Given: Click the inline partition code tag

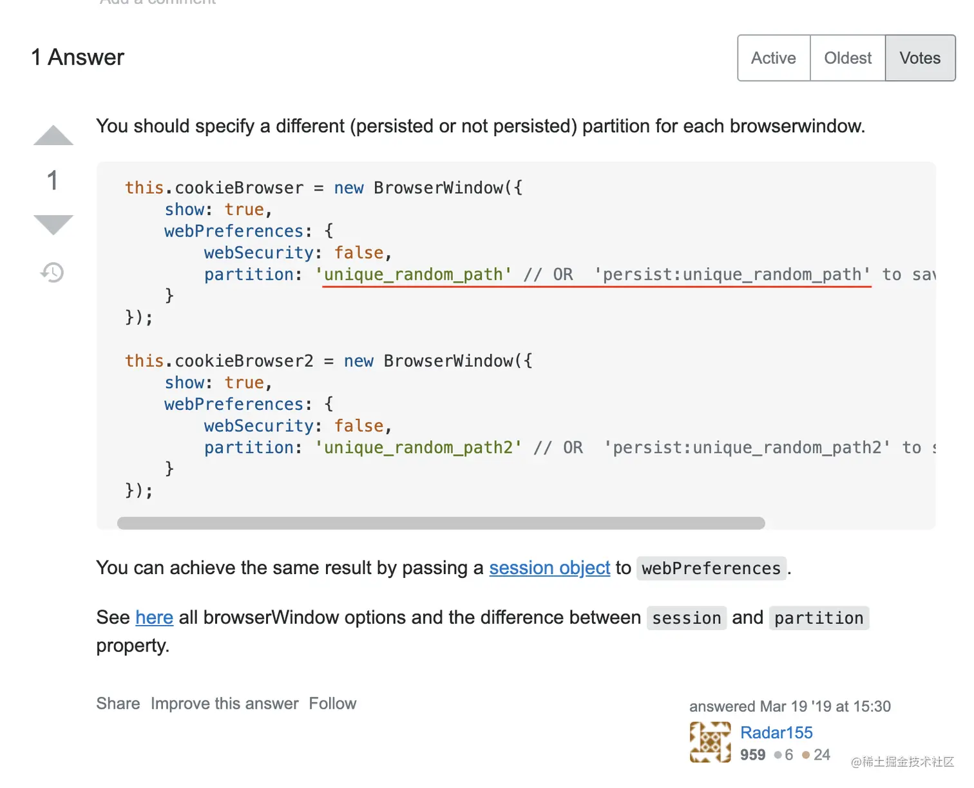Looking at the screenshot, I should [x=819, y=618].
